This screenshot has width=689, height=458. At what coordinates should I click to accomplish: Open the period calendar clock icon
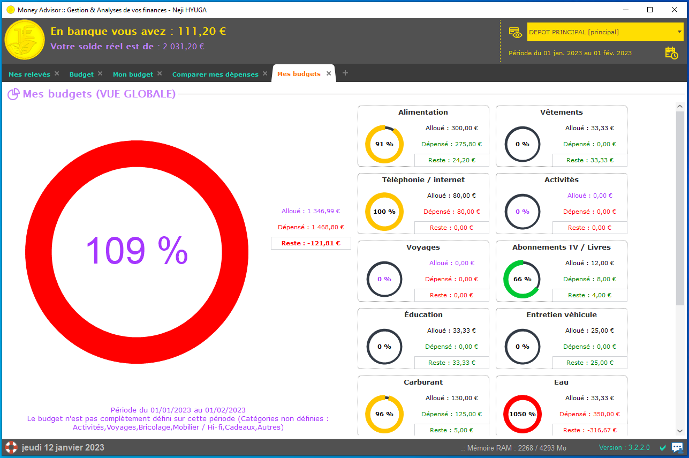(671, 52)
